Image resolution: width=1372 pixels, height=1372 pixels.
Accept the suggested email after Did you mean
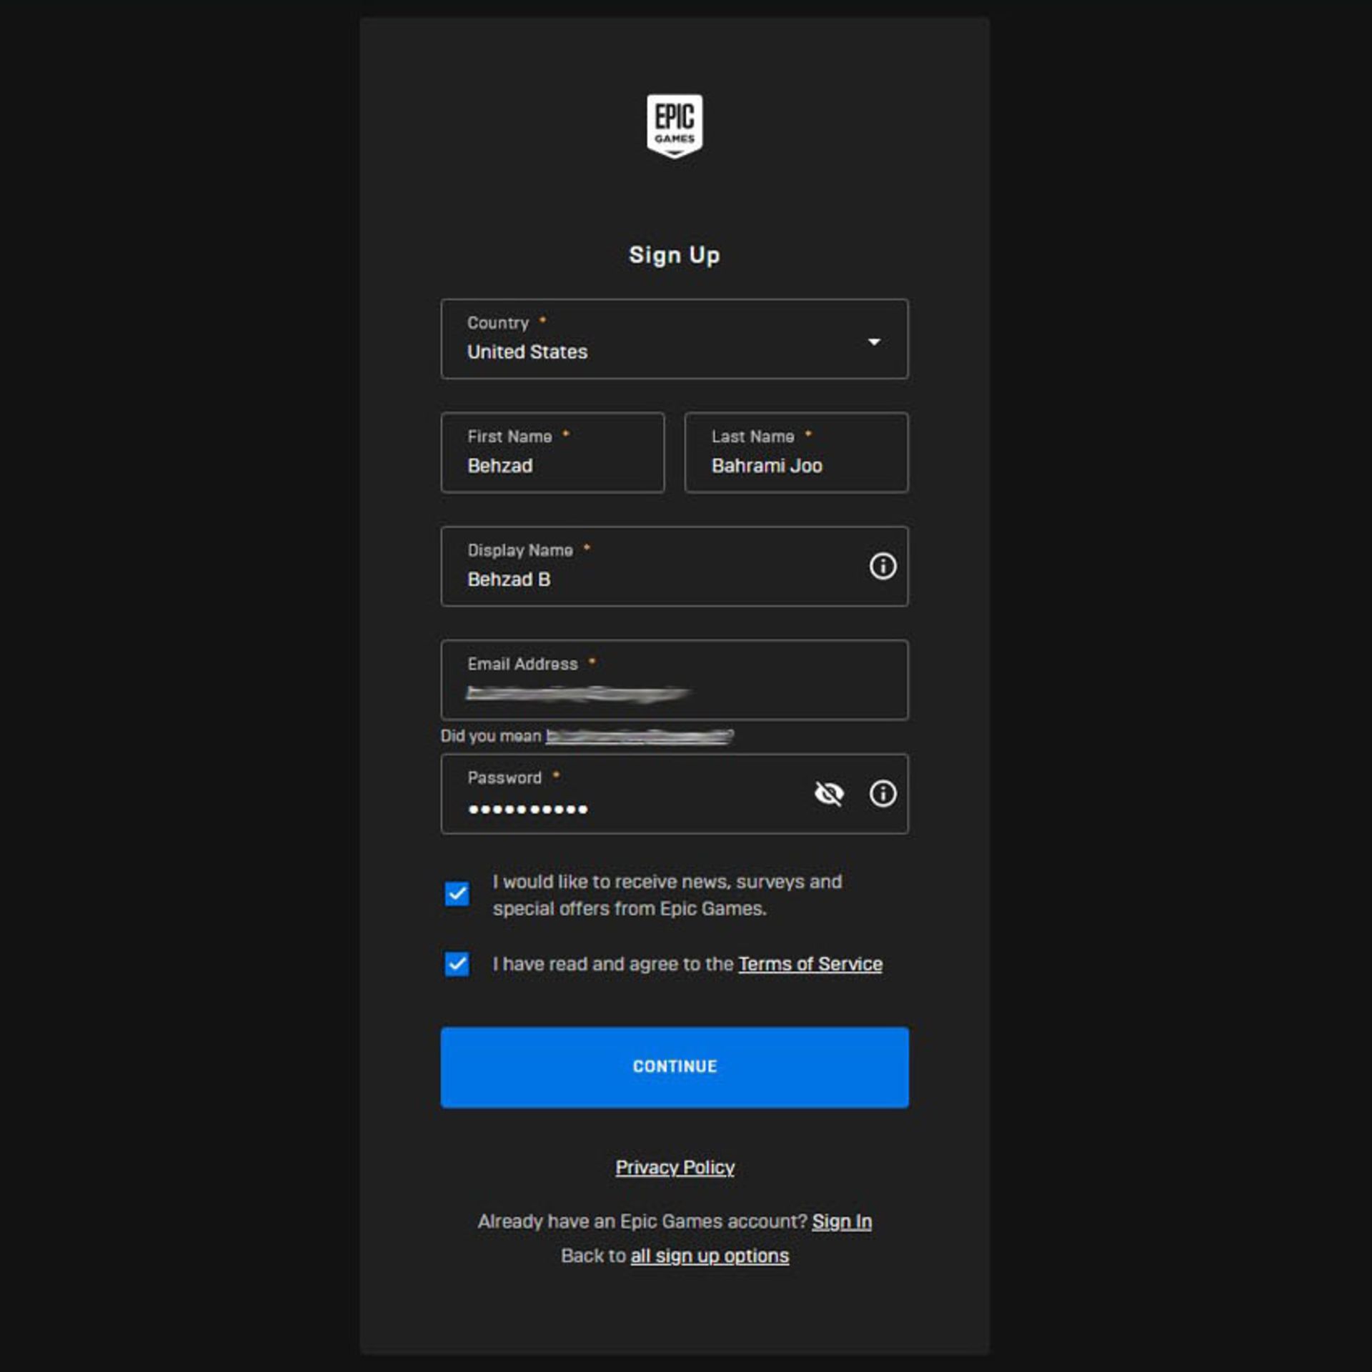[x=640, y=736]
